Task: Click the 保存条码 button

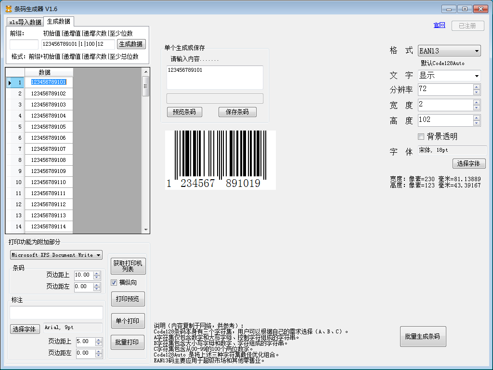Action: coord(237,112)
